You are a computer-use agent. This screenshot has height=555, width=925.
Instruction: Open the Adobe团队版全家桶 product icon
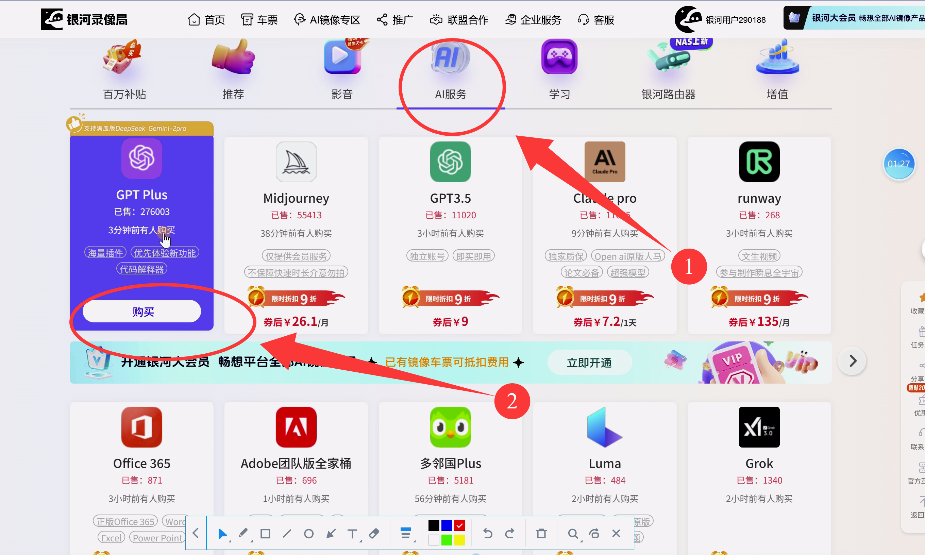tap(296, 427)
